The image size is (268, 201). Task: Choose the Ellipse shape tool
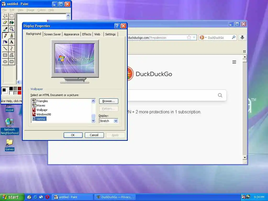[5, 62]
